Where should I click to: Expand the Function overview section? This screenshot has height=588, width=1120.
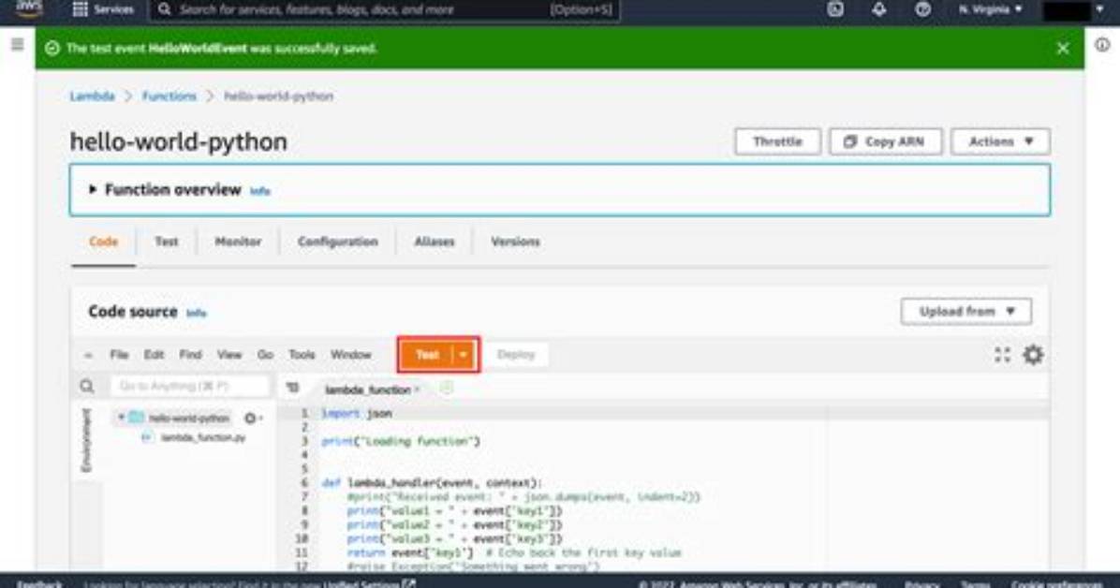coord(92,189)
